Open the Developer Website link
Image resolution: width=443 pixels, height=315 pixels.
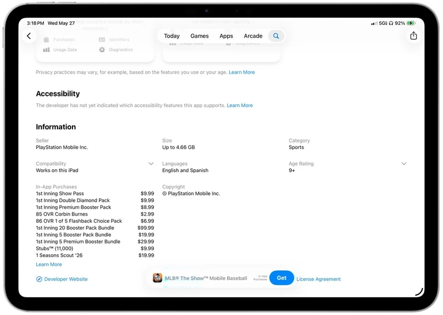click(x=66, y=279)
